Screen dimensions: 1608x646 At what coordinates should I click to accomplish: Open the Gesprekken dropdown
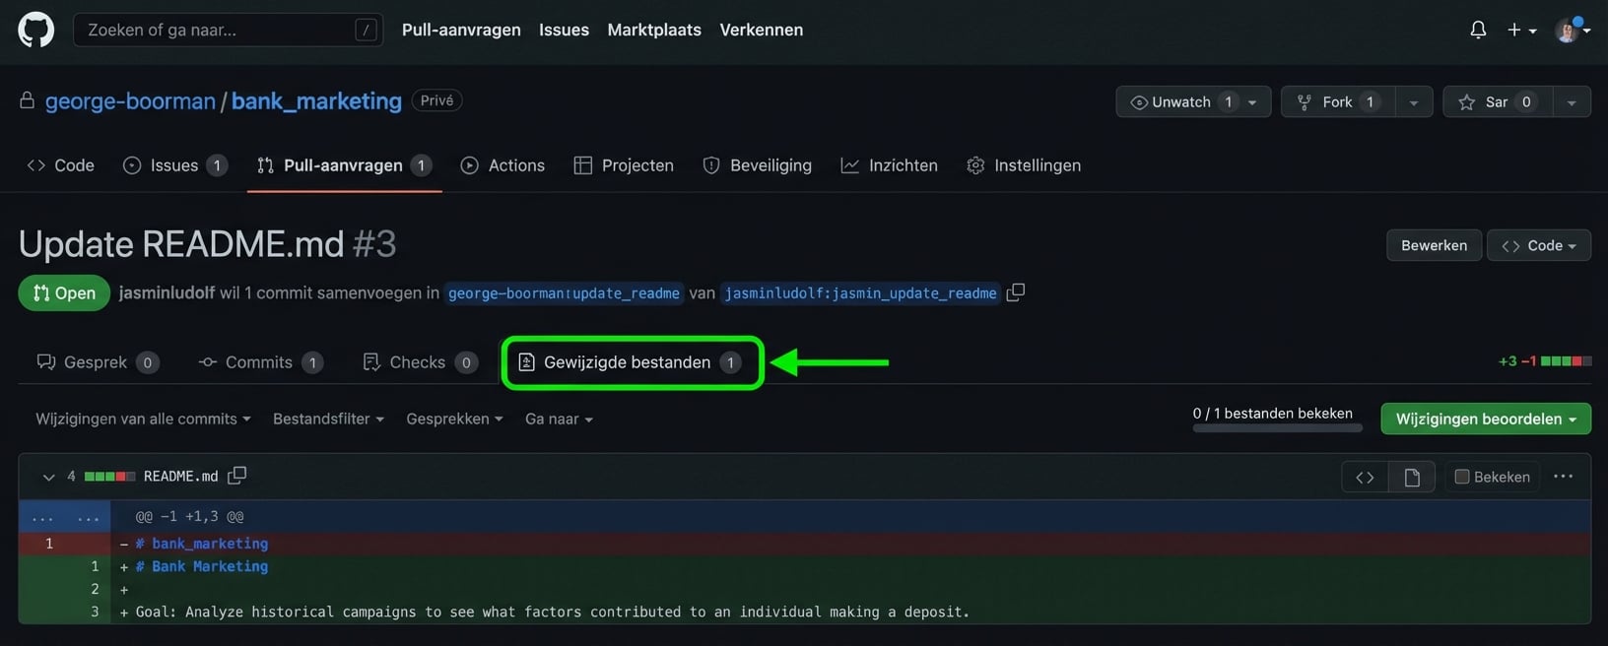[454, 419]
